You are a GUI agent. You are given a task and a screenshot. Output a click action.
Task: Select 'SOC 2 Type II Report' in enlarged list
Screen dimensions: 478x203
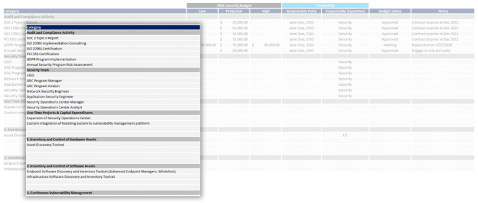[x=113, y=38]
